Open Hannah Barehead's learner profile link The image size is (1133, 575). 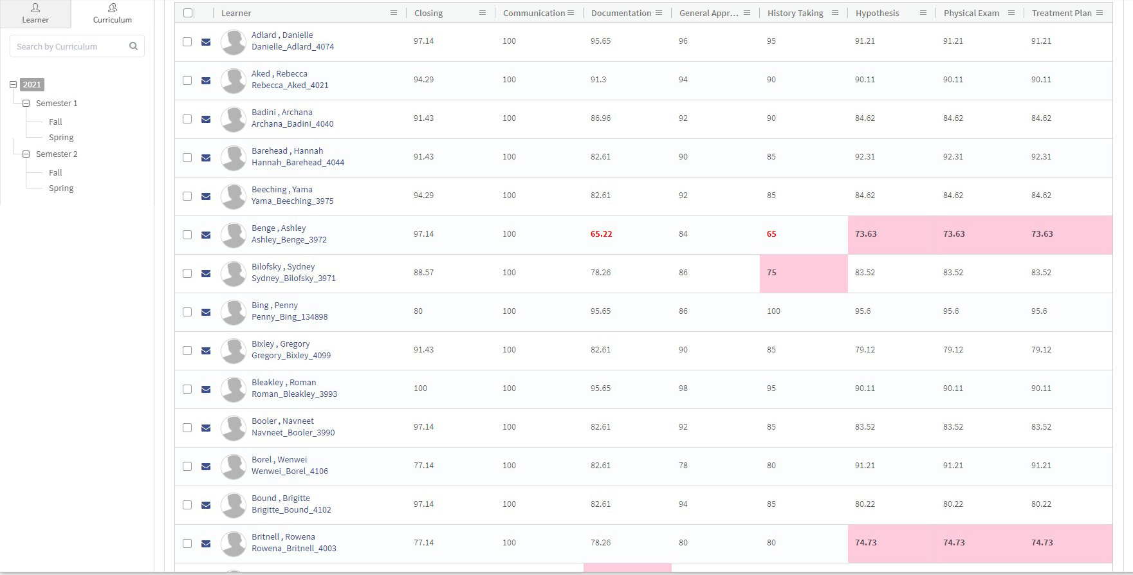(287, 151)
